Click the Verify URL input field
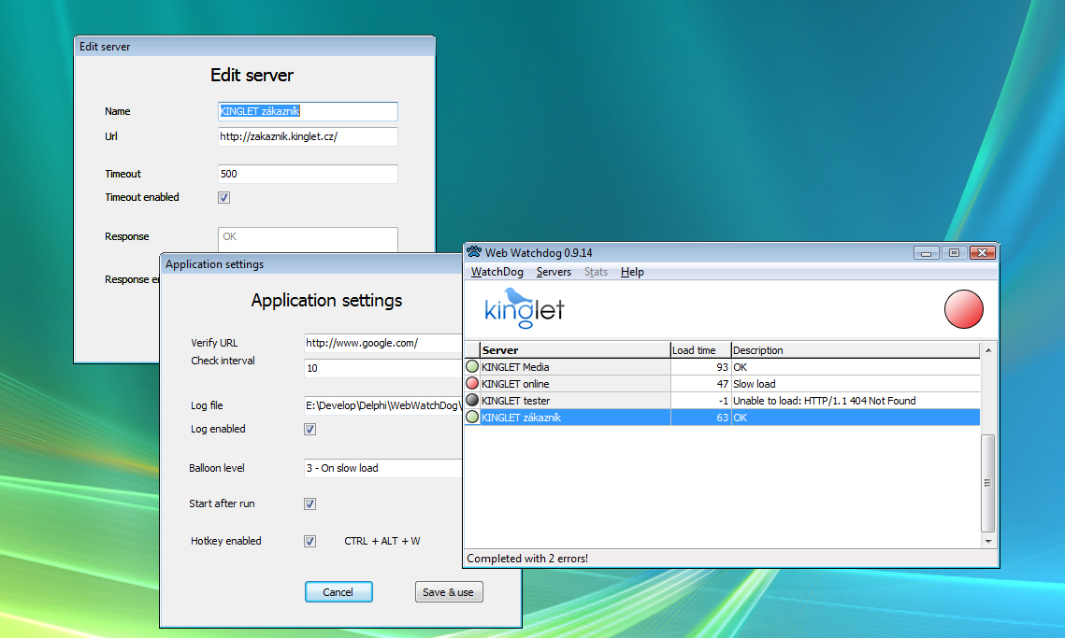 coord(382,343)
